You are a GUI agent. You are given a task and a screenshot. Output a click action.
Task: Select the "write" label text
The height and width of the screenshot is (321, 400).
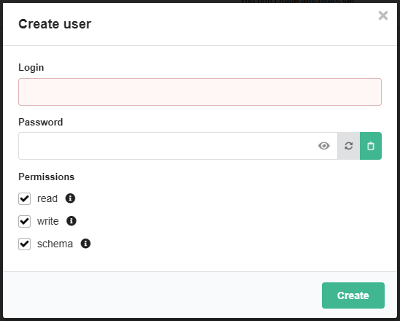pos(48,221)
